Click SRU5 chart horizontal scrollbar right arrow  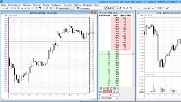95,99
